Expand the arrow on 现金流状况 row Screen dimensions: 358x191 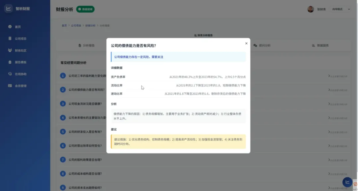[x=329, y=104]
